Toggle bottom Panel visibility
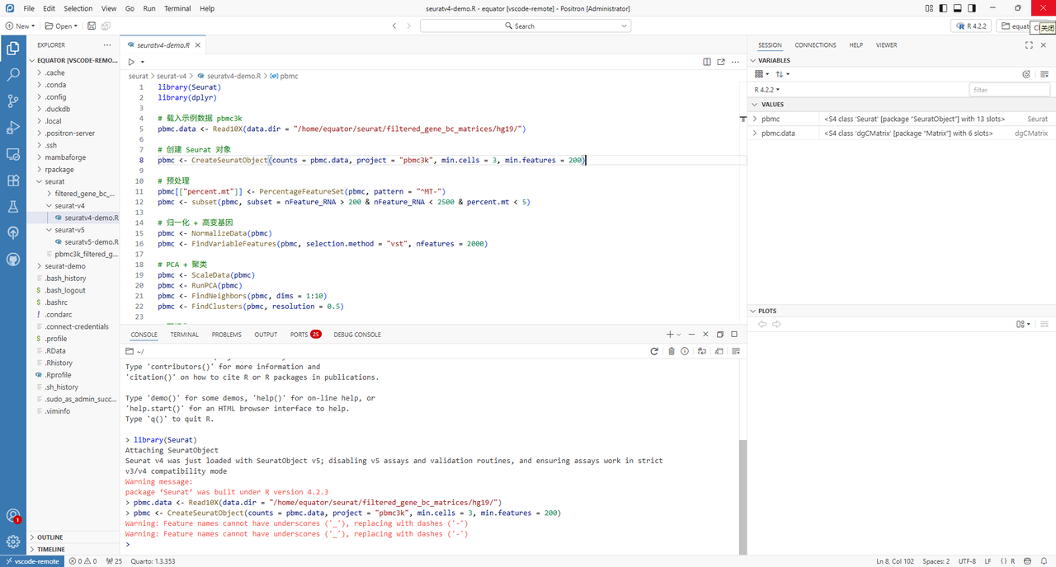The width and height of the screenshot is (1056, 567). (958, 8)
